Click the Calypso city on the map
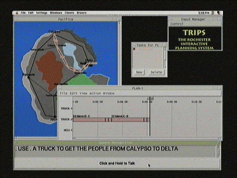The width and height of the screenshot is (237, 178). point(54,32)
